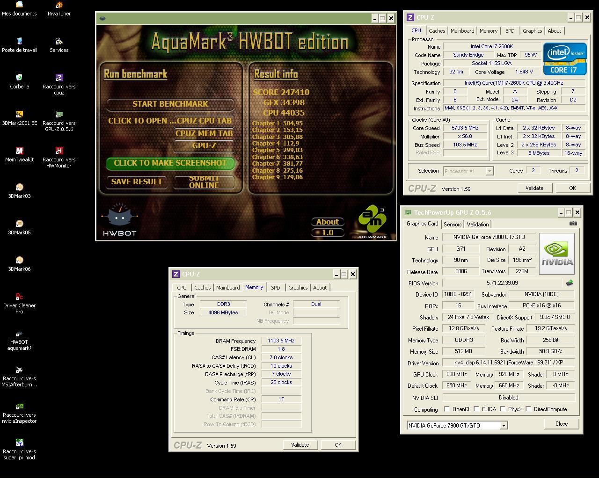Click the NVIDIA logo in GPU-Z

tap(557, 254)
